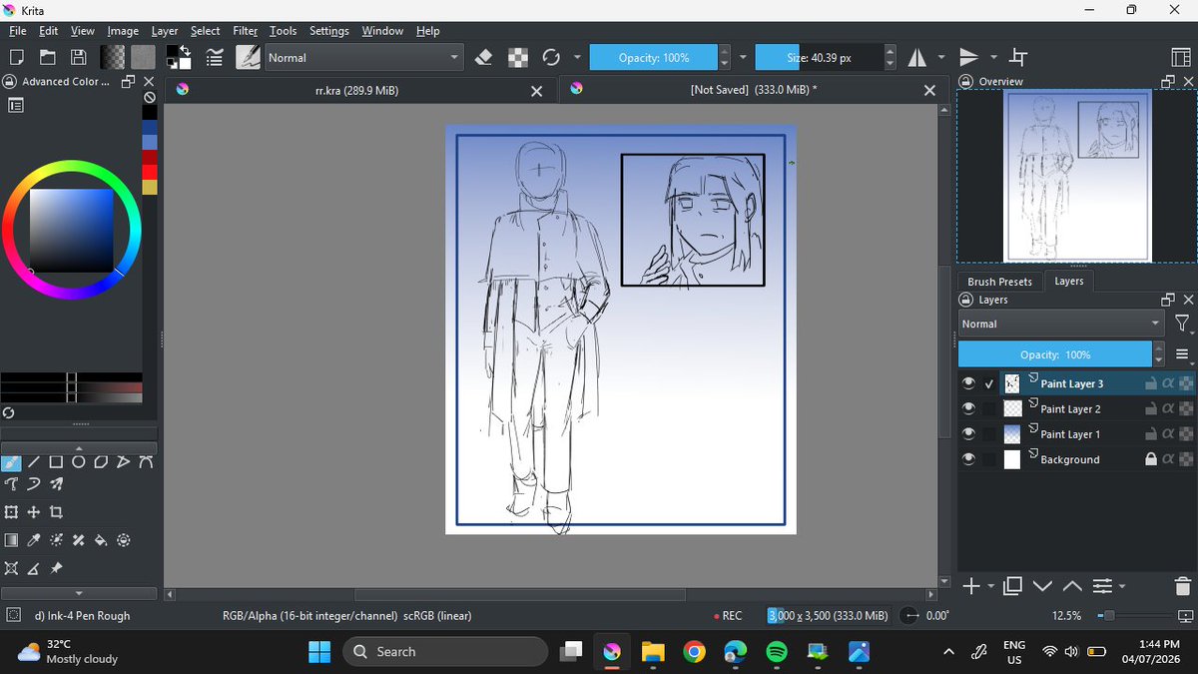
Task: Open the brush settings editor icon
Action: point(214,57)
